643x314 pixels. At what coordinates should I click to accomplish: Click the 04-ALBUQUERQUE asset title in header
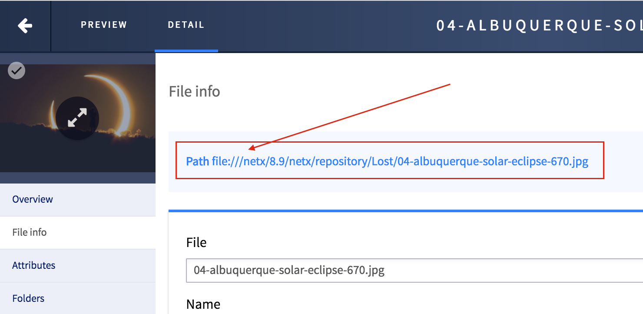[x=539, y=26]
